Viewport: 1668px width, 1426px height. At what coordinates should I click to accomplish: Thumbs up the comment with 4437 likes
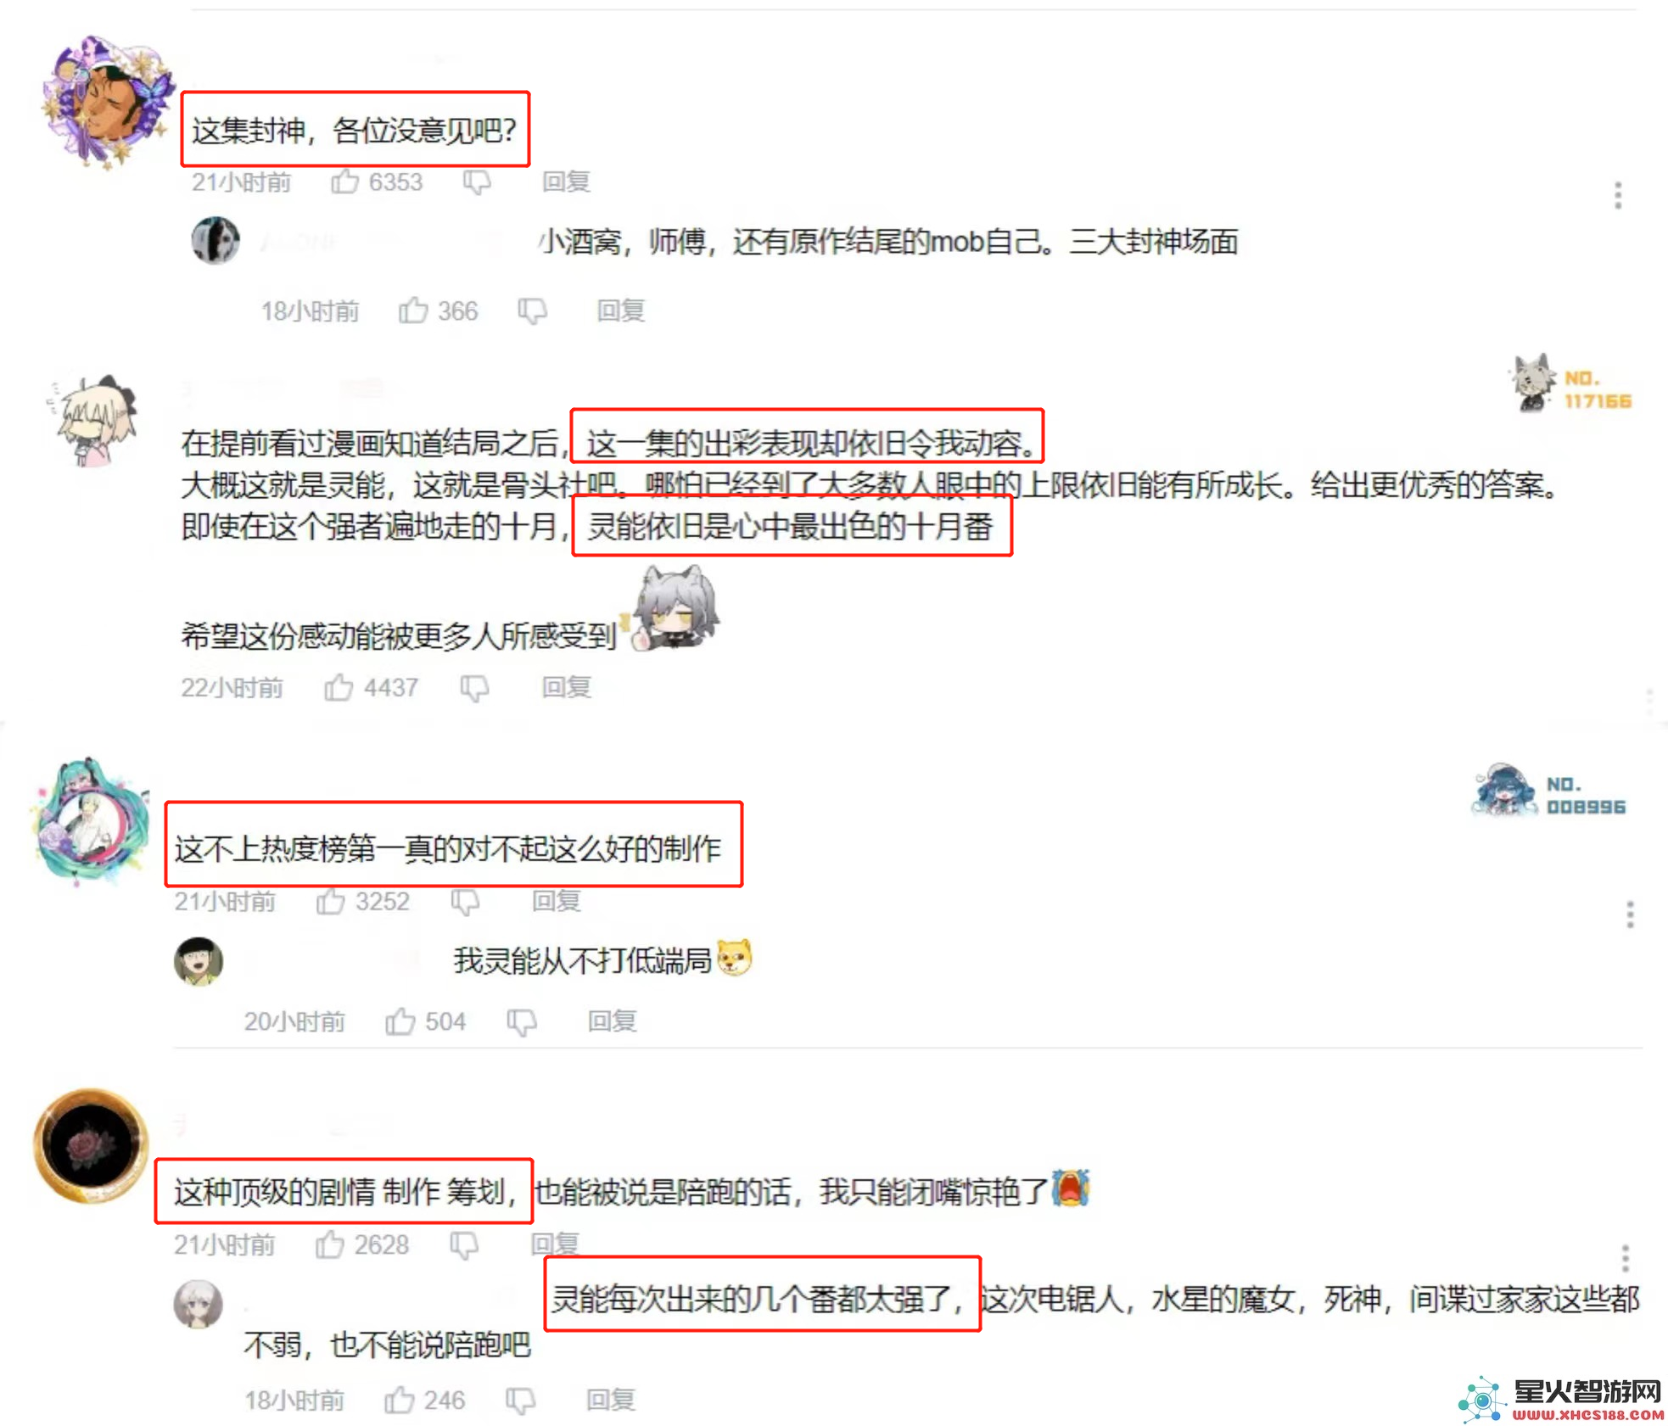(x=339, y=687)
